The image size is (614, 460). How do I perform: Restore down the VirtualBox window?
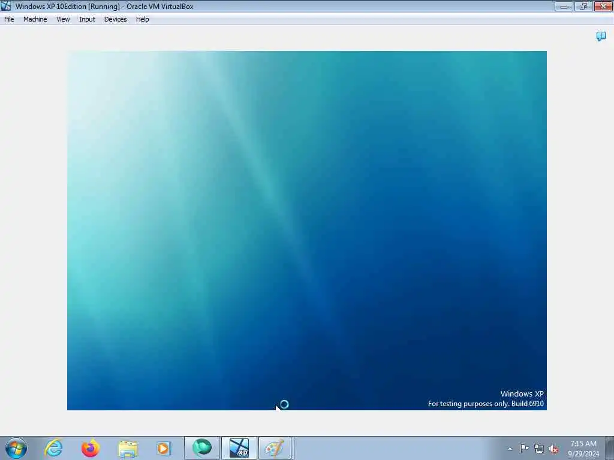[583, 6]
